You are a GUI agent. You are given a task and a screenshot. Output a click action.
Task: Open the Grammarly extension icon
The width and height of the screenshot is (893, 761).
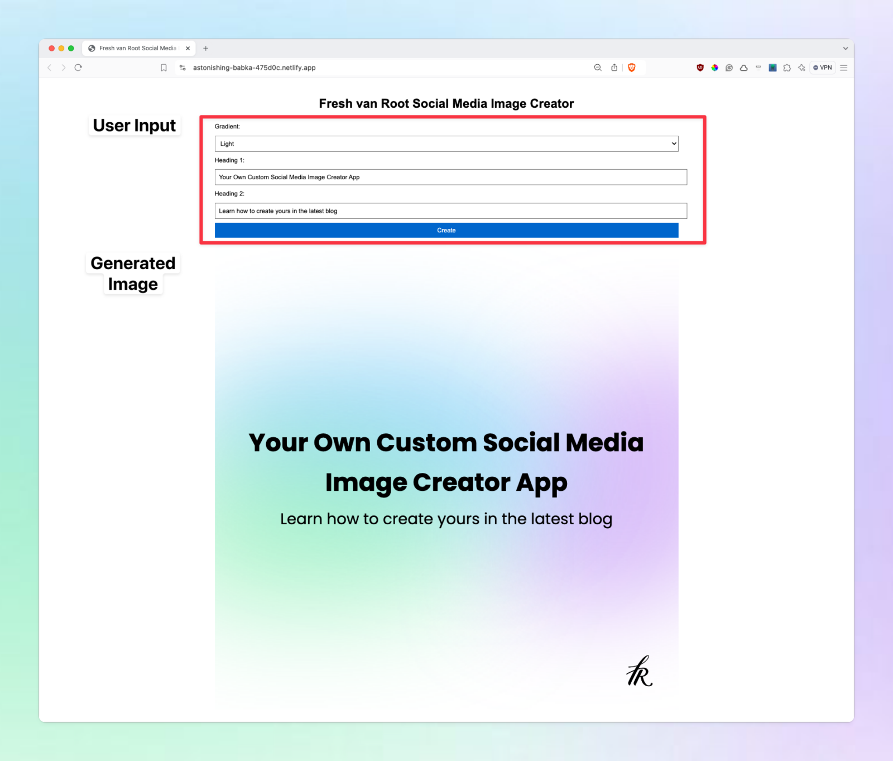point(729,68)
